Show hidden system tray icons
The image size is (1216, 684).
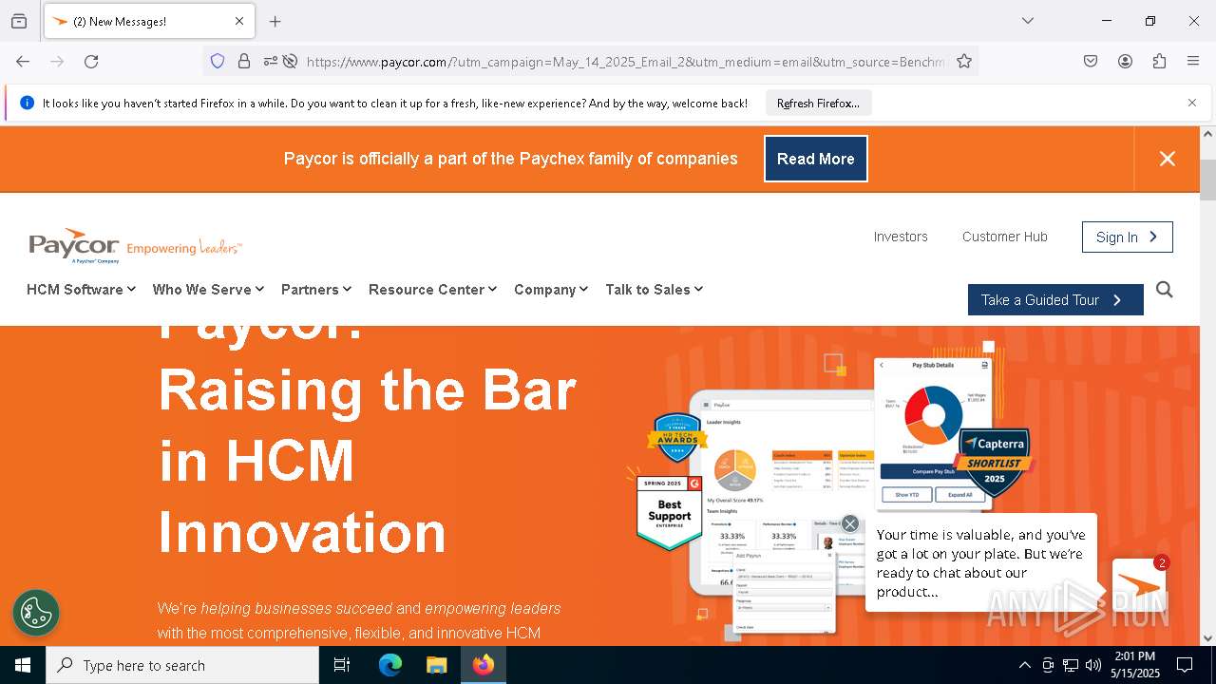[1024, 665]
